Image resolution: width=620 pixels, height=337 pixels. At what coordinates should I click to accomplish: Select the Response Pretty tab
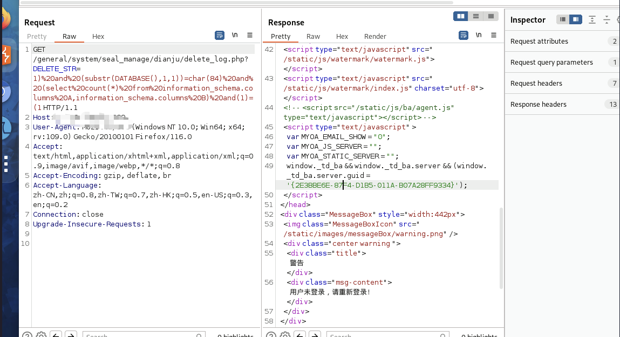click(281, 36)
